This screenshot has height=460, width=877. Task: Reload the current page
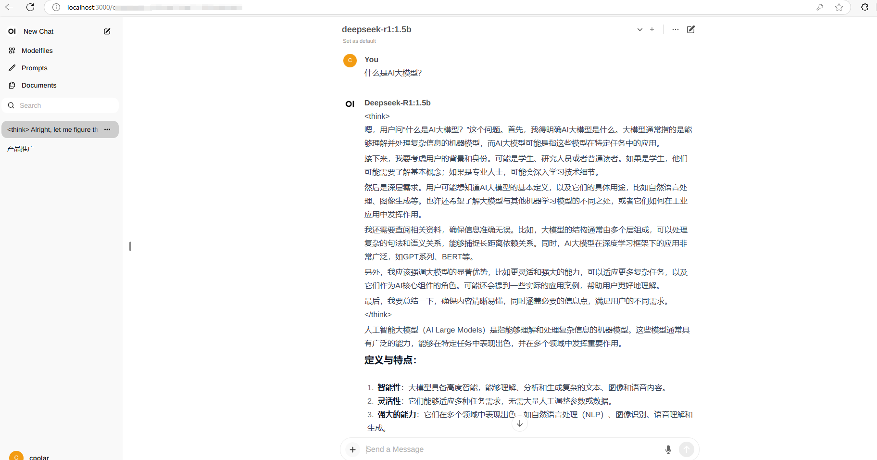30,7
